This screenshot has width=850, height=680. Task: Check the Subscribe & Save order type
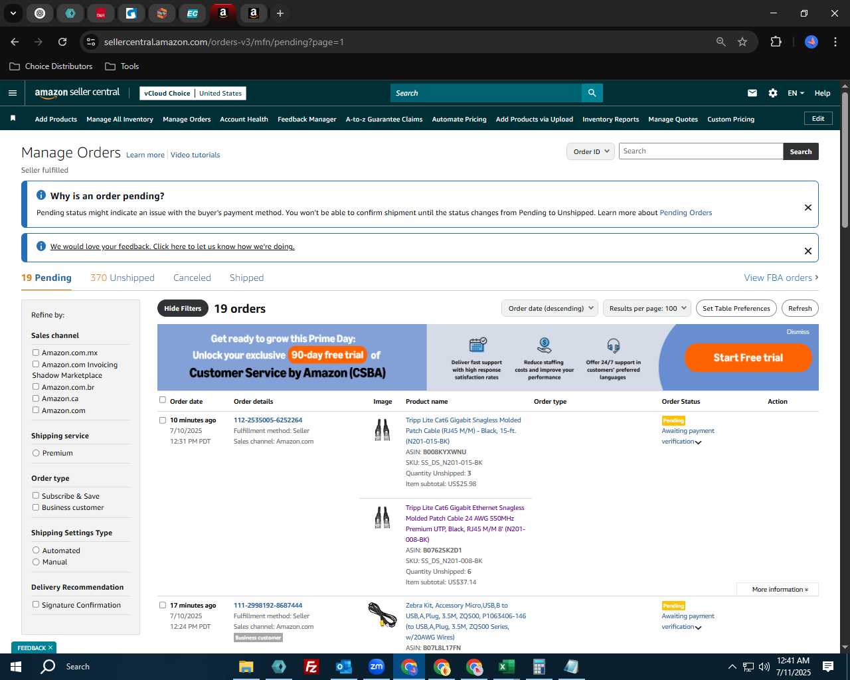tap(36, 495)
